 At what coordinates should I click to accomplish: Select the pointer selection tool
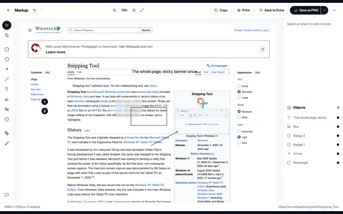coord(7,25)
